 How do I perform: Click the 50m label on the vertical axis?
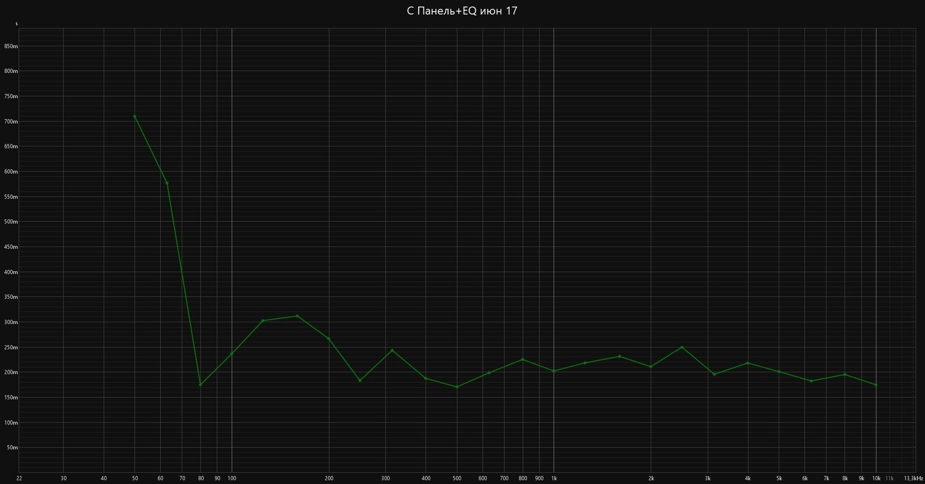point(13,447)
